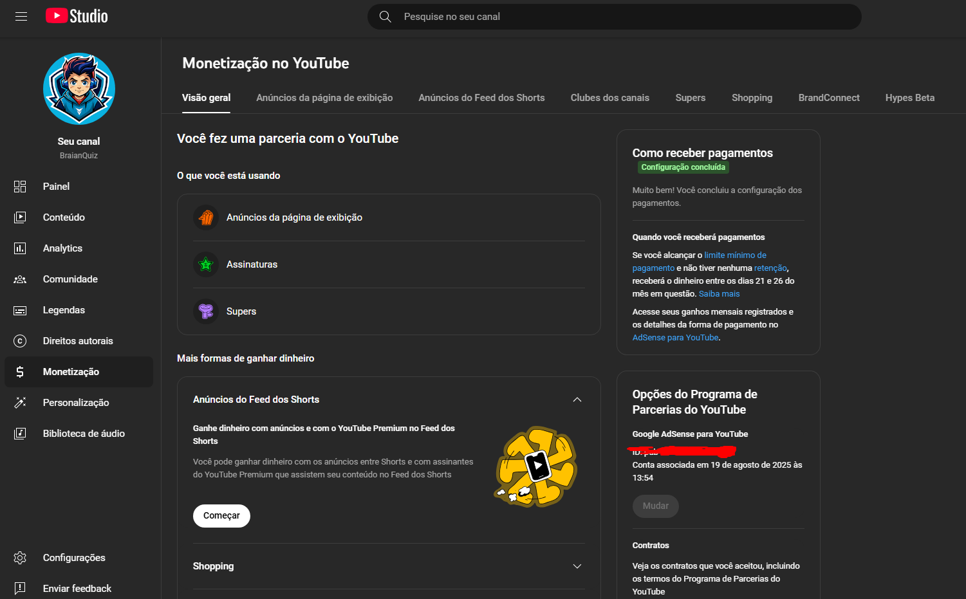966x599 pixels.
Task: Switch to Clubes dos canais tab
Action: click(x=610, y=98)
